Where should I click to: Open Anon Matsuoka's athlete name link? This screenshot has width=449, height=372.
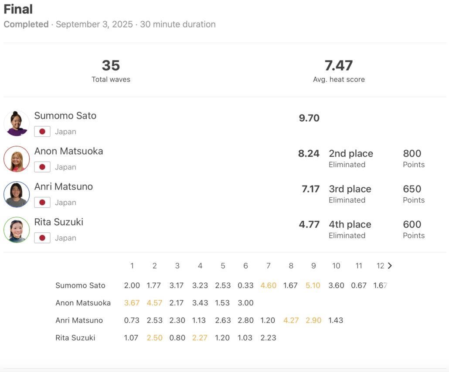click(68, 151)
